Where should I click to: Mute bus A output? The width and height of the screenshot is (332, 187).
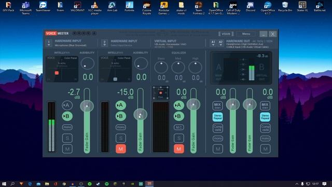(218, 149)
